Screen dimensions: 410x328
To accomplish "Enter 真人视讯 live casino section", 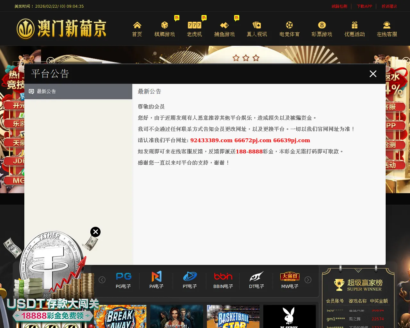I will click(x=257, y=29).
